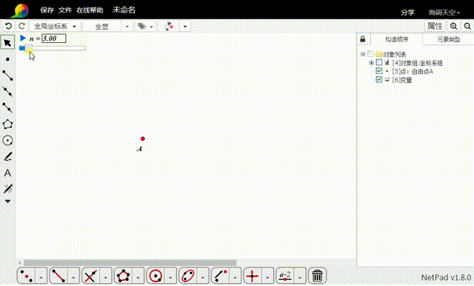Click the bottom points construction tool

coord(27,276)
